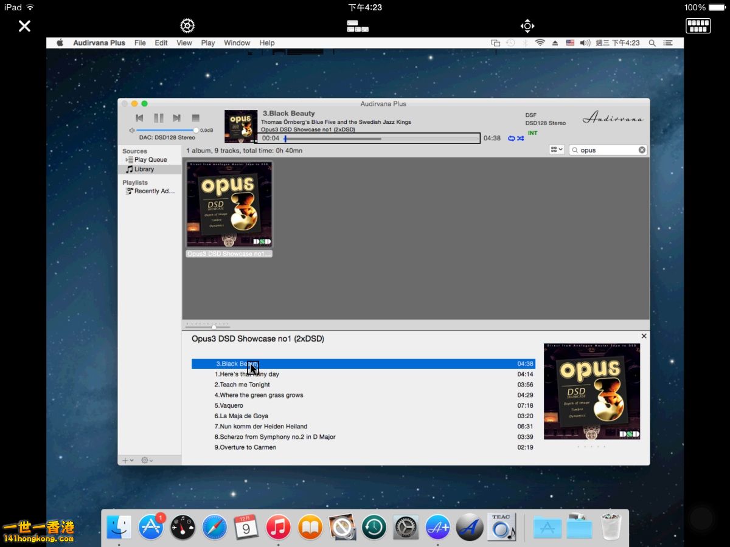The image size is (730, 547).
Task: Skip to the previous track
Action: (x=139, y=118)
